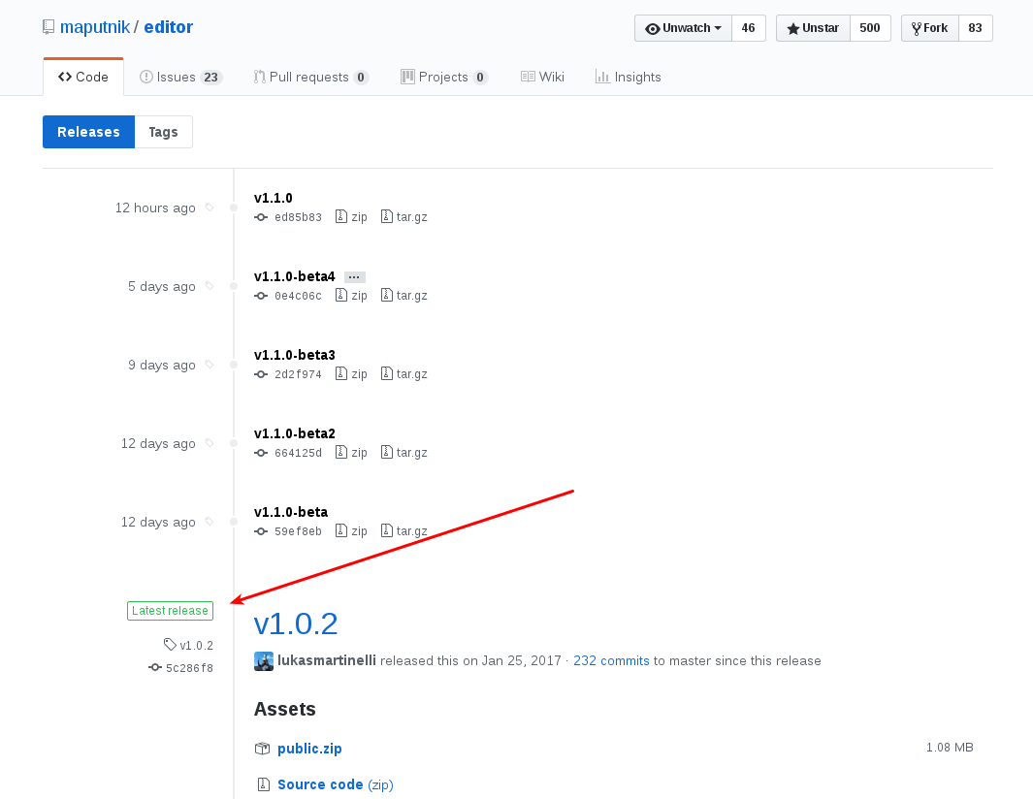Click the tag icon next to v1.0.2
This screenshot has width=1033, height=799.
pos(171,644)
